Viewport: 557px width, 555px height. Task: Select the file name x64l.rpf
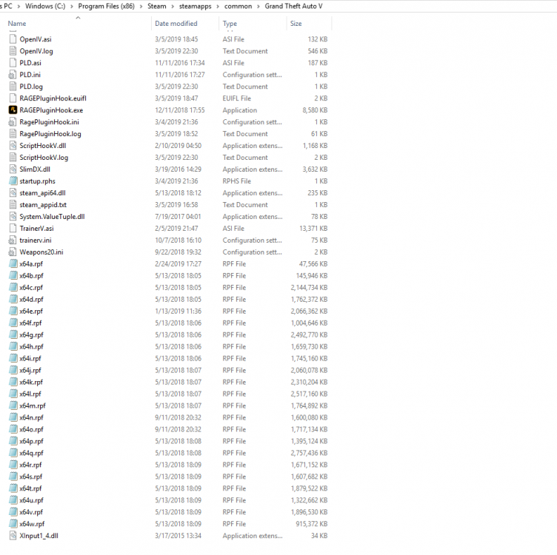tap(30, 394)
